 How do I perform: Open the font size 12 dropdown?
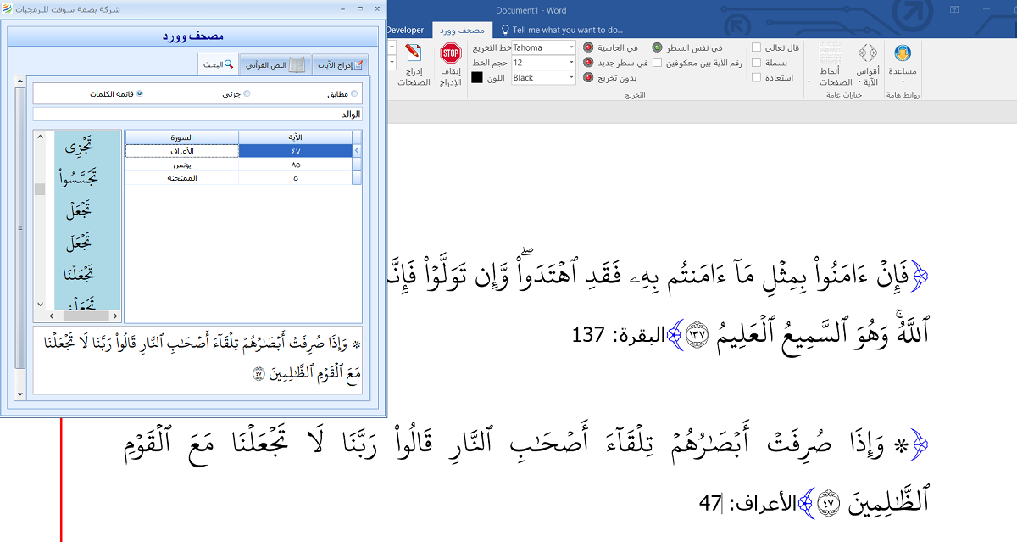pyautogui.click(x=572, y=63)
